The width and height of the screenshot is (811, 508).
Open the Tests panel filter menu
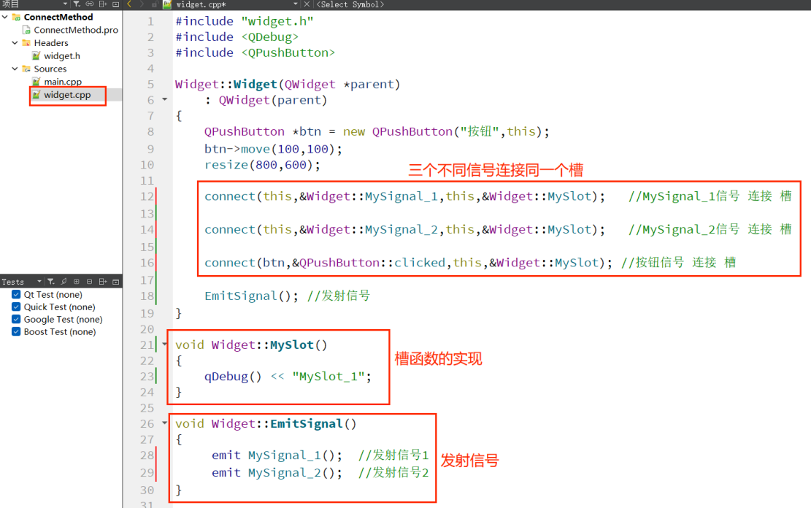[50, 282]
